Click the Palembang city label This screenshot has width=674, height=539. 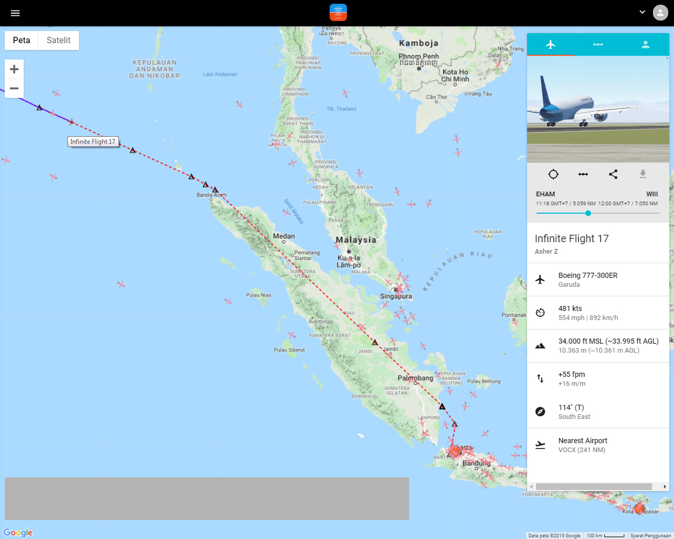coord(415,378)
